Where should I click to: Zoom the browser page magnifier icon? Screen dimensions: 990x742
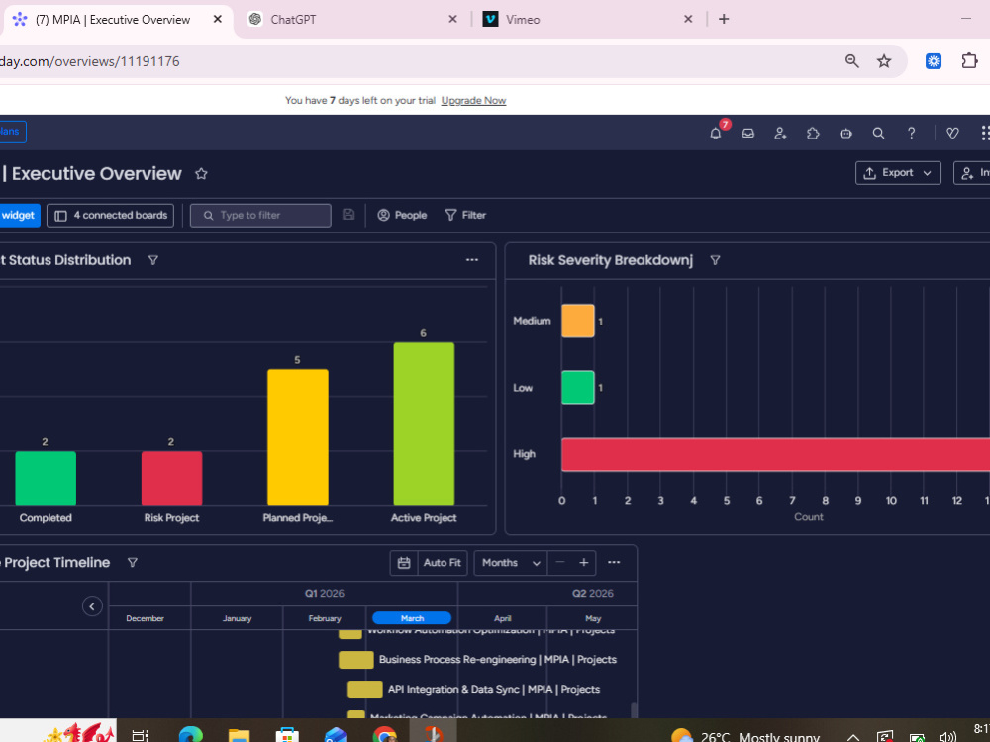(852, 61)
